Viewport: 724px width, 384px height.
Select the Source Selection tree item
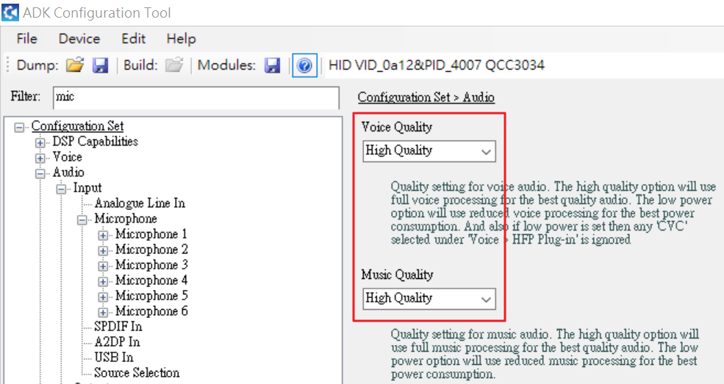tap(137, 373)
